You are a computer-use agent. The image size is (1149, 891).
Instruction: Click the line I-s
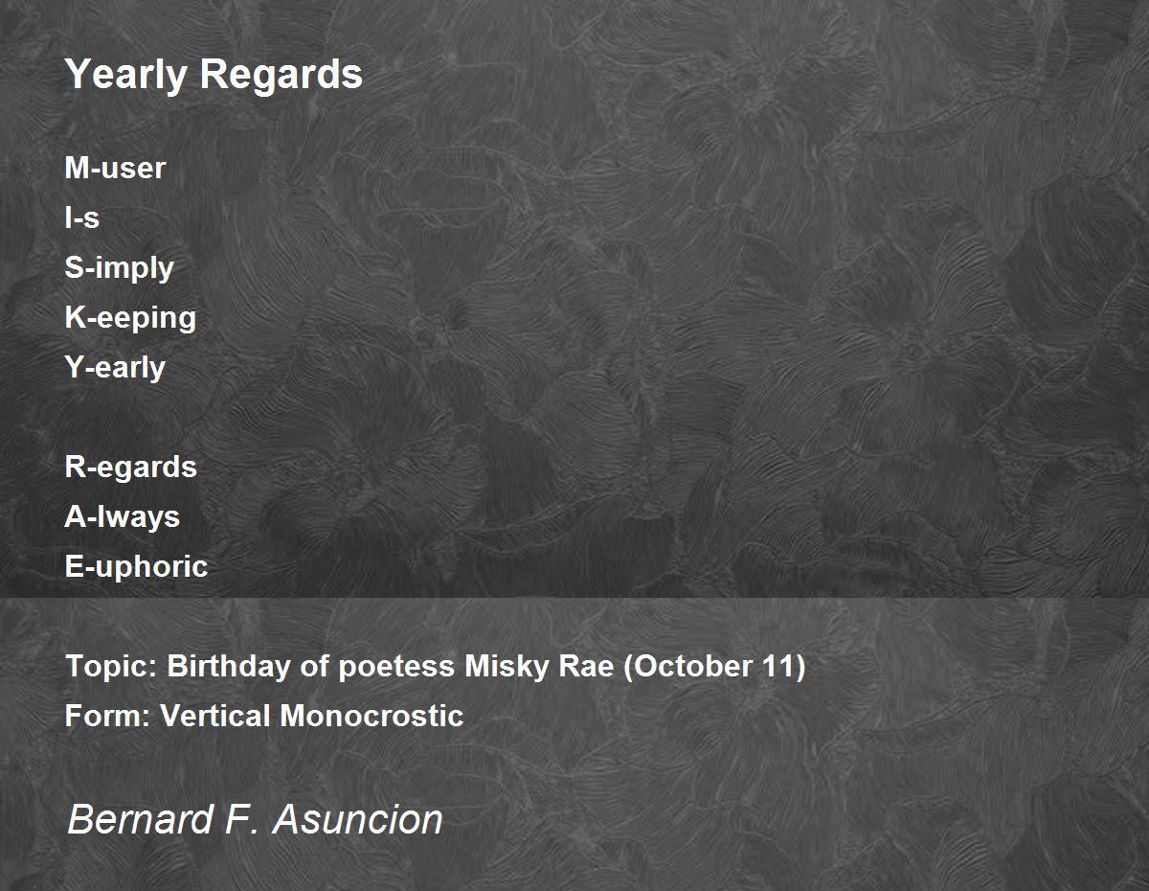[82, 217]
